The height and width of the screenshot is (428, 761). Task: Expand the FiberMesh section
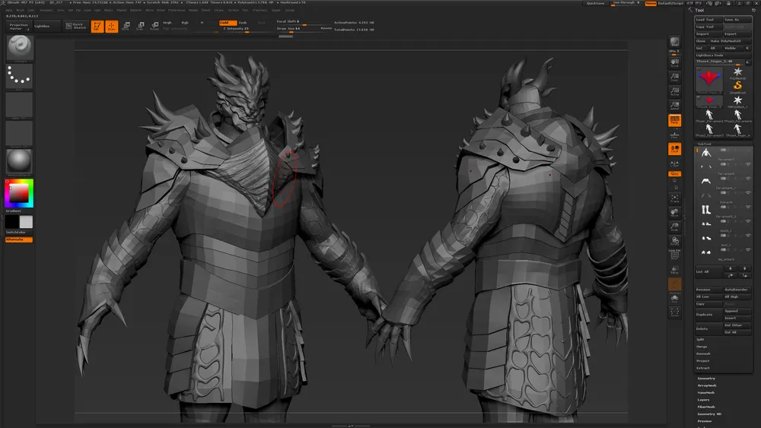pyautogui.click(x=707, y=407)
